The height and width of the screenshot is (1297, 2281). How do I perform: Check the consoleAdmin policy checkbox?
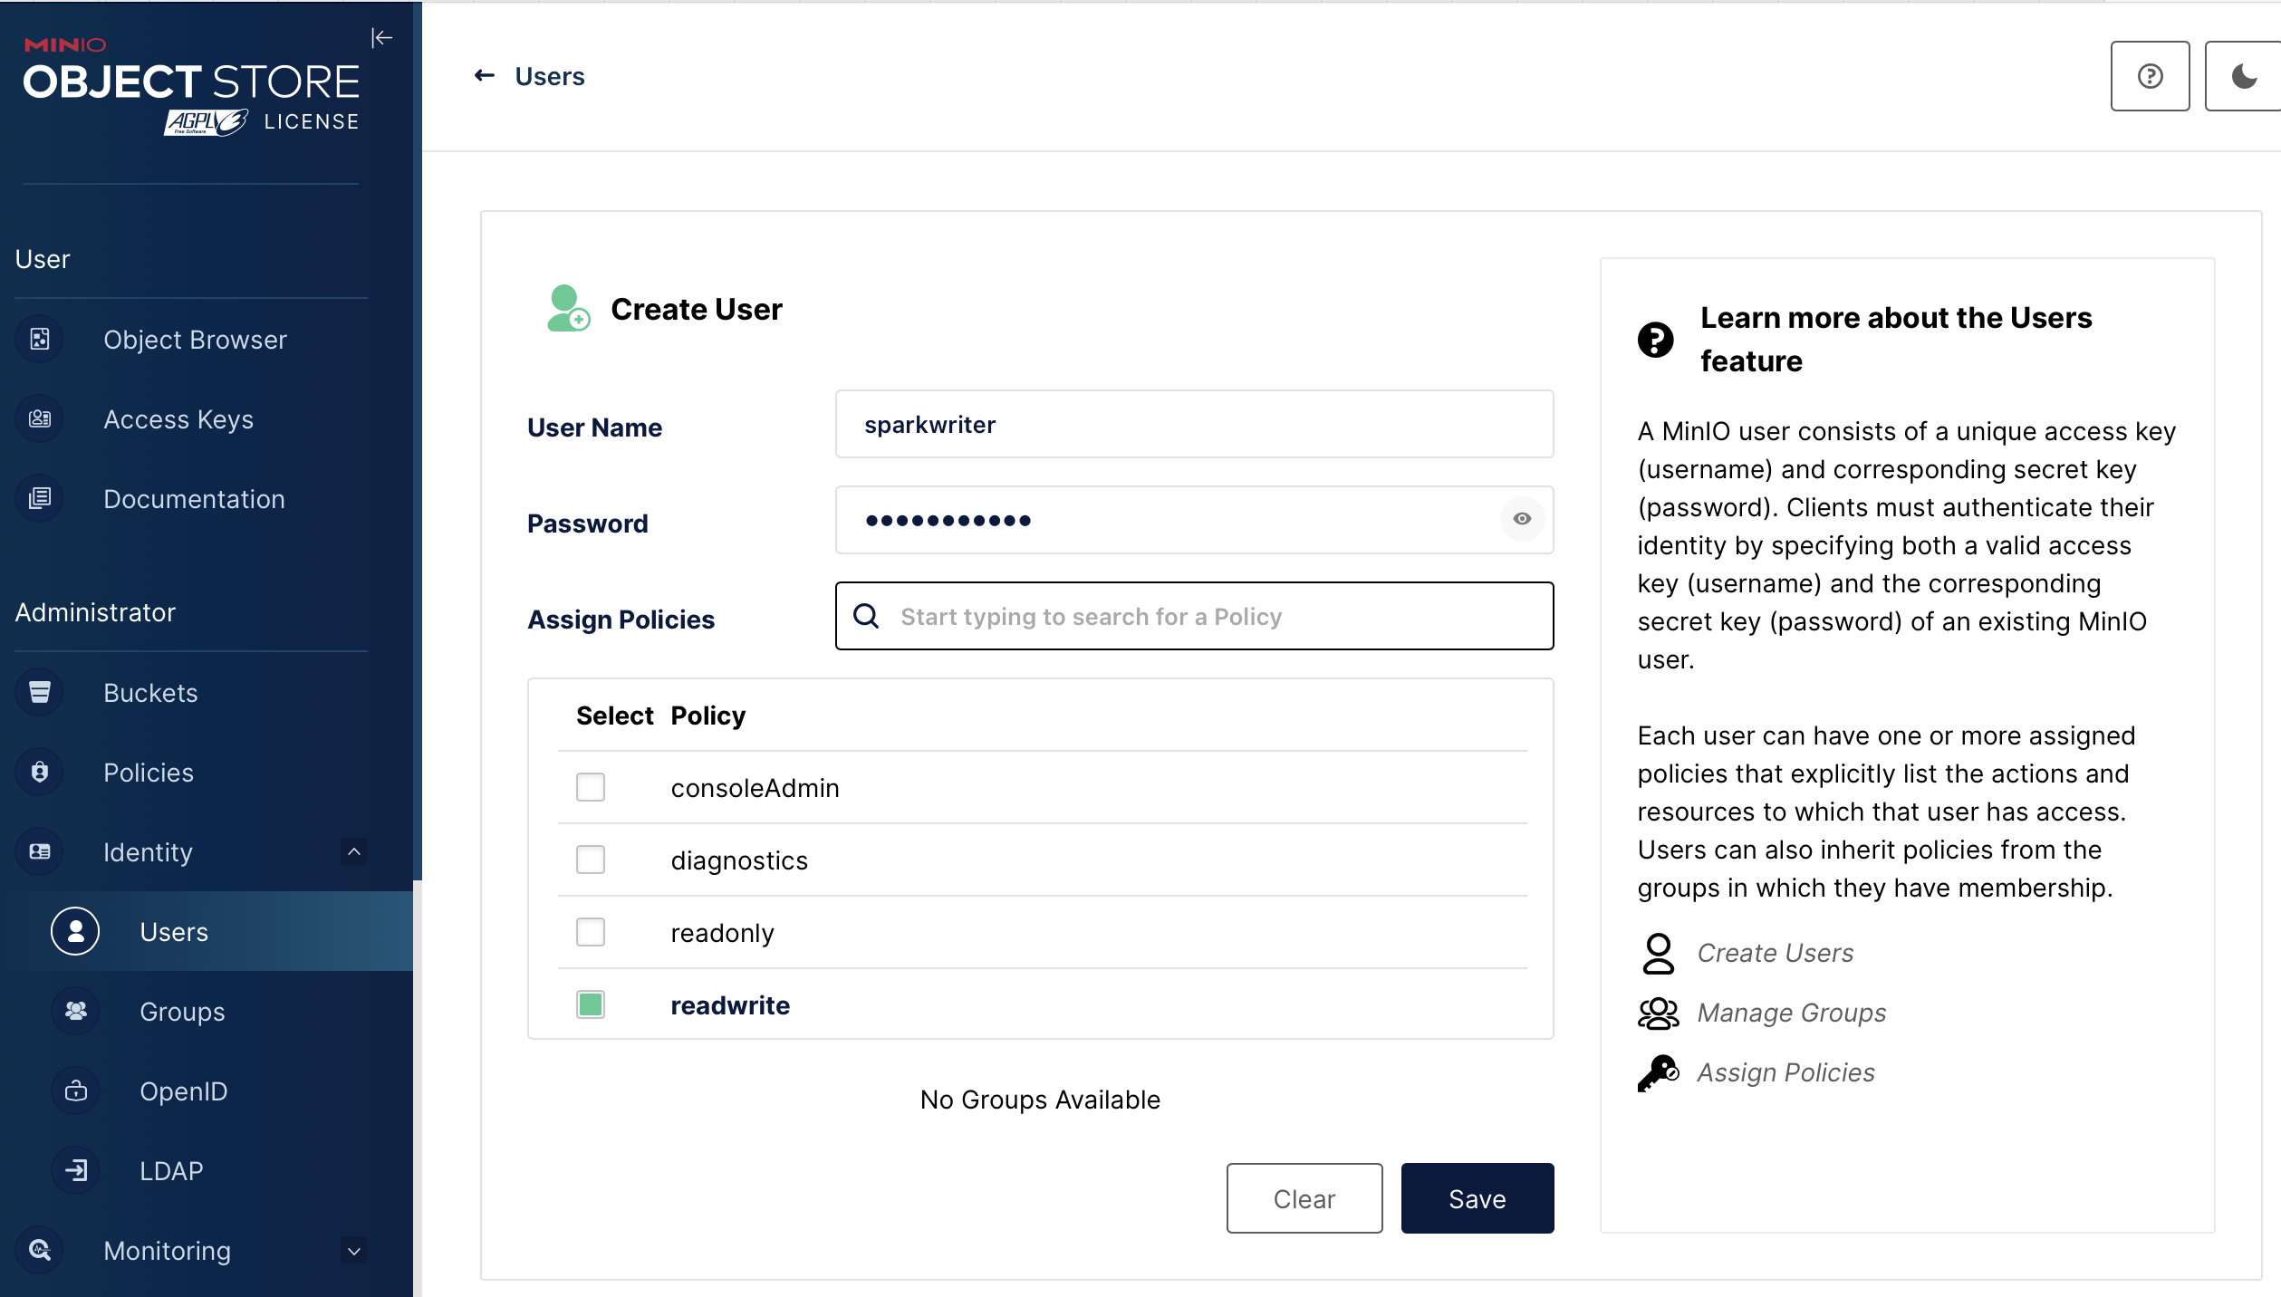click(x=591, y=787)
